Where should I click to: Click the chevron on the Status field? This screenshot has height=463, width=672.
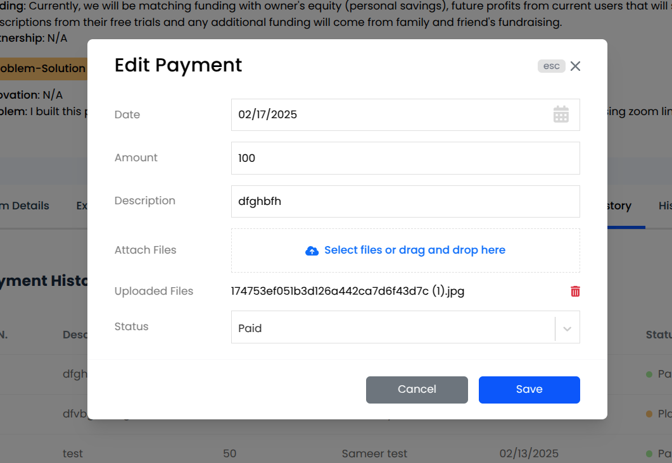(x=568, y=327)
